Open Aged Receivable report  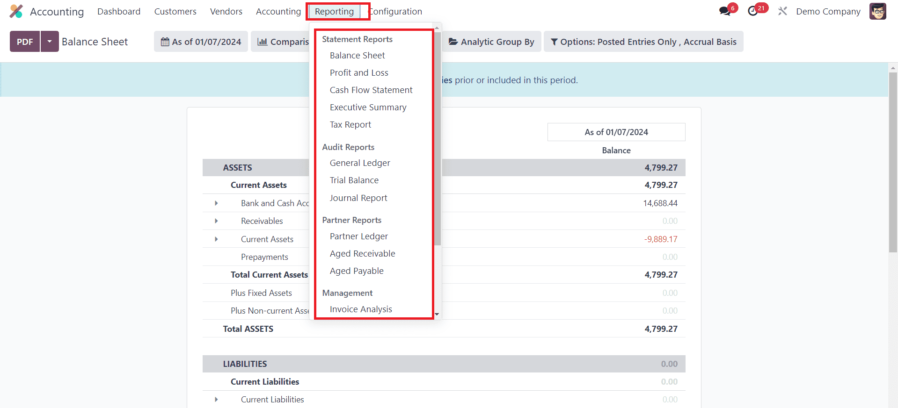tap(362, 254)
